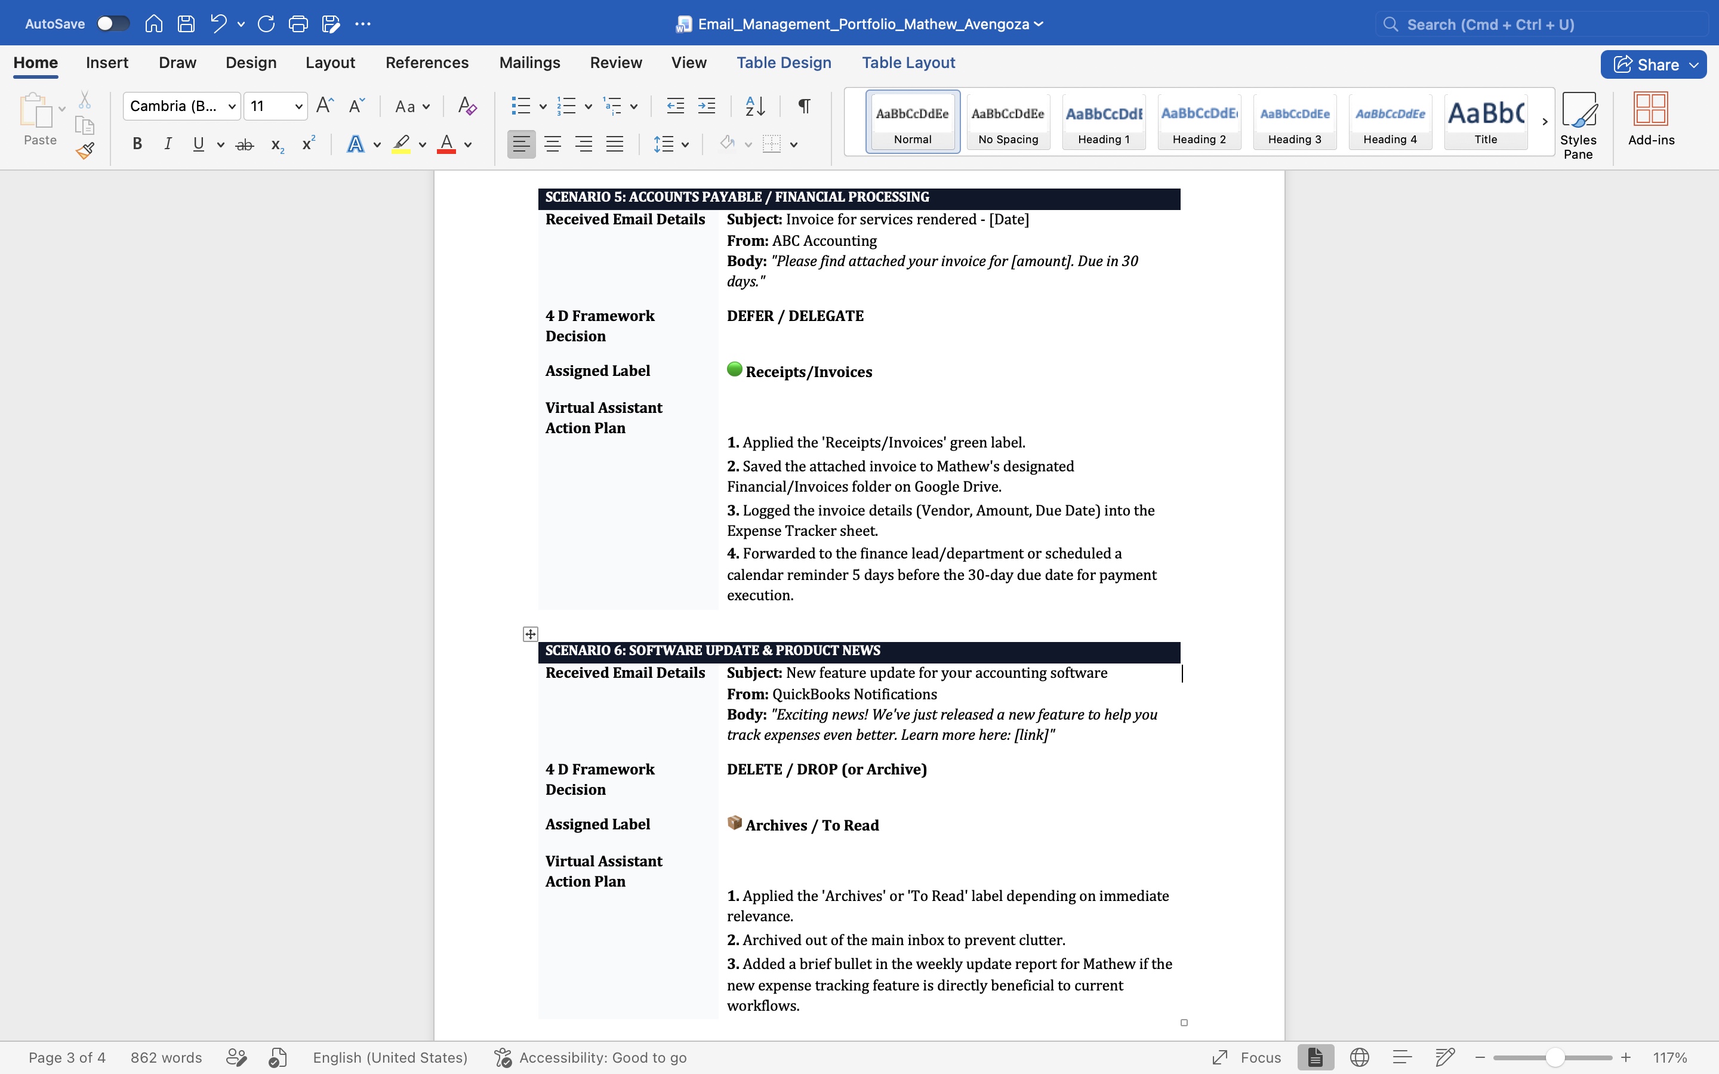Click the Clear Formatting icon
The width and height of the screenshot is (1719, 1074).
click(x=467, y=106)
